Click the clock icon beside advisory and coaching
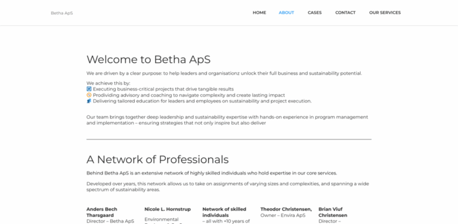The width and height of the screenshot is (458, 224). [89, 95]
